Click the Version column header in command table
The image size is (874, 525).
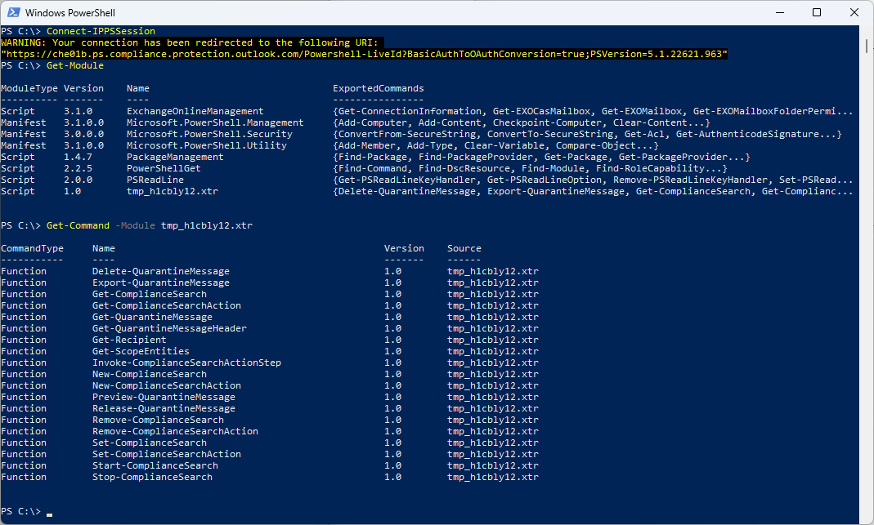[x=404, y=248]
